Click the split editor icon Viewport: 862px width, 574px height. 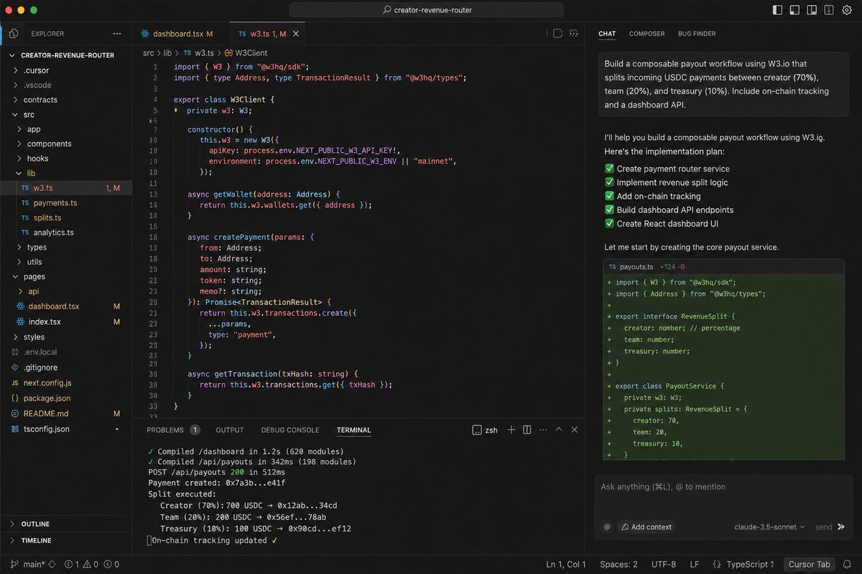pyautogui.click(x=557, y=33)
